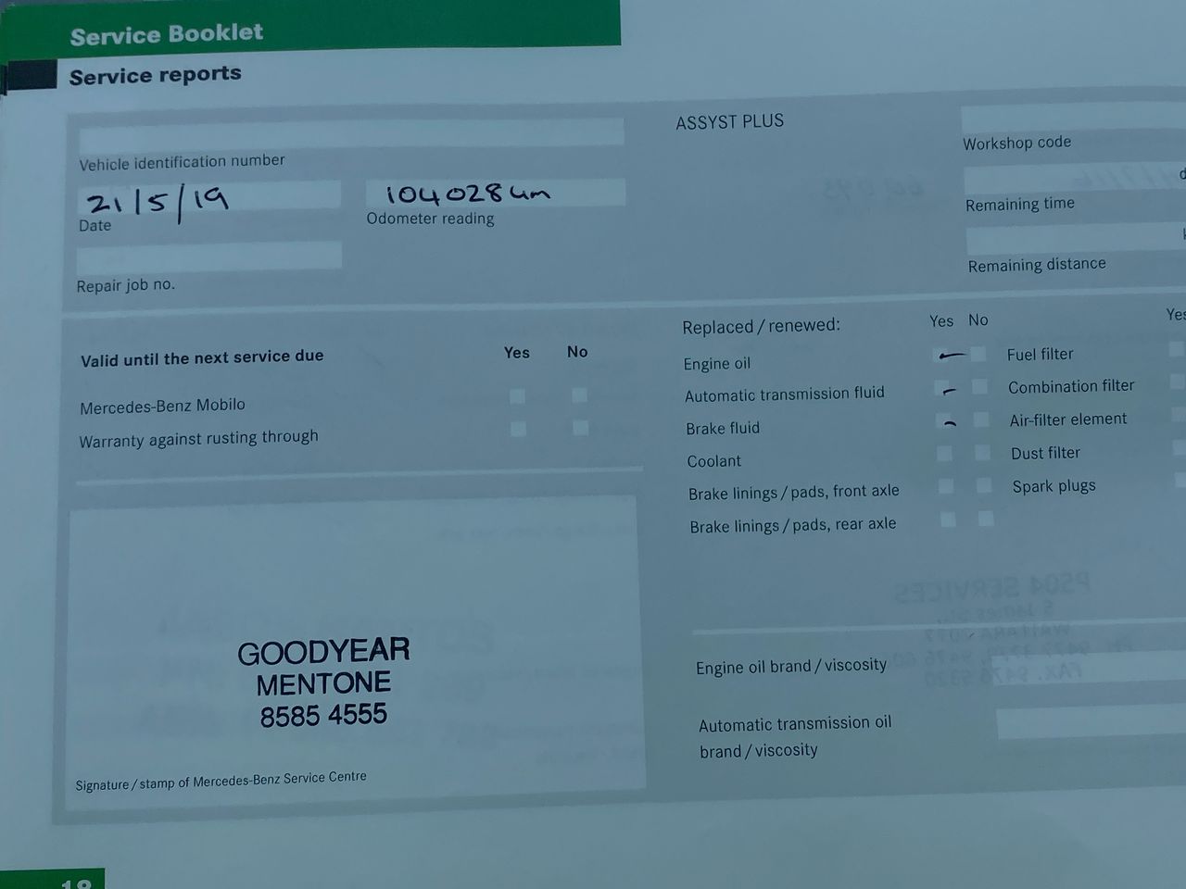This screenshot has width=1186, height=889.
Task: Click the Odometer reading field
Action: click(x=495, y=194)
